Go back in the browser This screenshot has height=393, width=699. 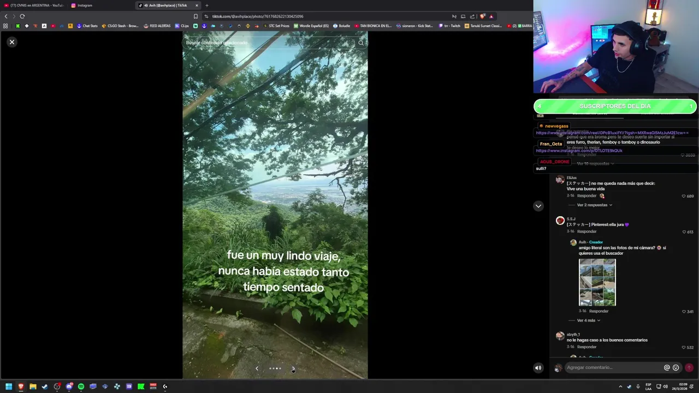6,16
